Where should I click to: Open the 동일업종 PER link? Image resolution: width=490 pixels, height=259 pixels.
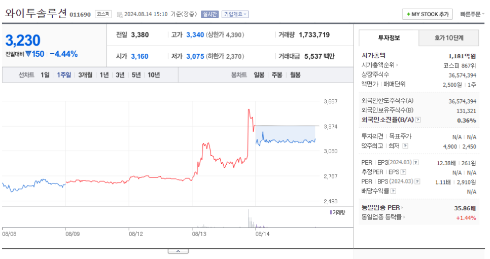click(382, 207)
